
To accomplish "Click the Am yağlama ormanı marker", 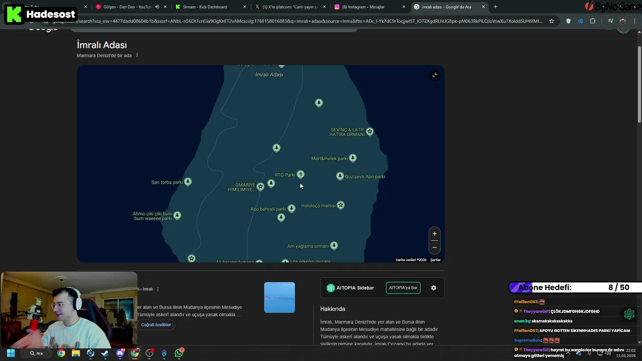I will (334, 246).
